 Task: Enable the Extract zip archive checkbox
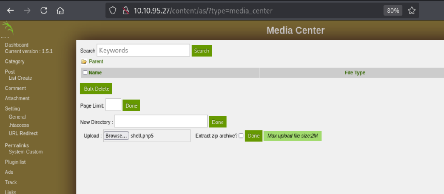pos(241,135)
